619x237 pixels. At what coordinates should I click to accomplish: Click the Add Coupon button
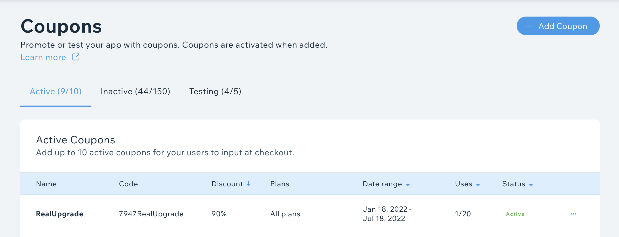click(x=558, y=26)
